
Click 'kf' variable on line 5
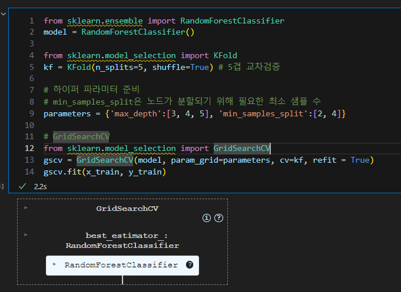(x=48, y=67)
